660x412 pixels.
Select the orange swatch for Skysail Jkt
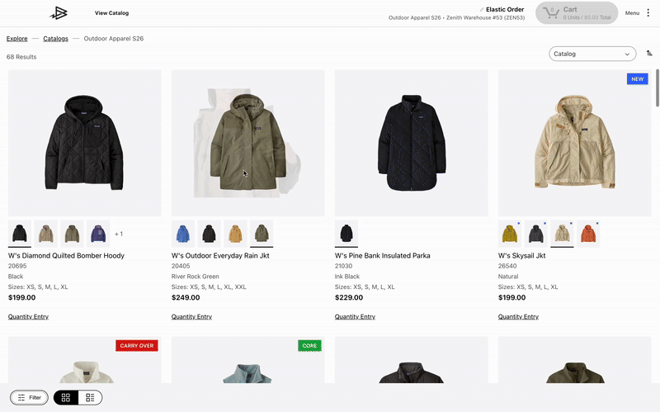click(x=587, y=234)
